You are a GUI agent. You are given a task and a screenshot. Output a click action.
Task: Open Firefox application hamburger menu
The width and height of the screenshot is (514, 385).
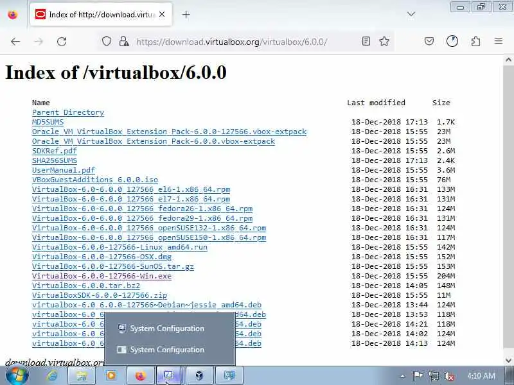[x=499, y=41]
